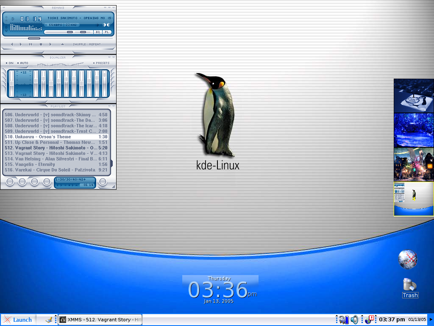
Task: Open XMMS main menu at title bar corner
Action: coord(3,8)
